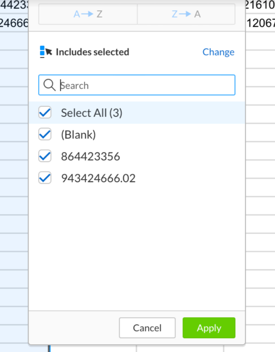Click the '(Blank)' label text
The width and height of the screenshot is (275, 352).
point(78,135)
